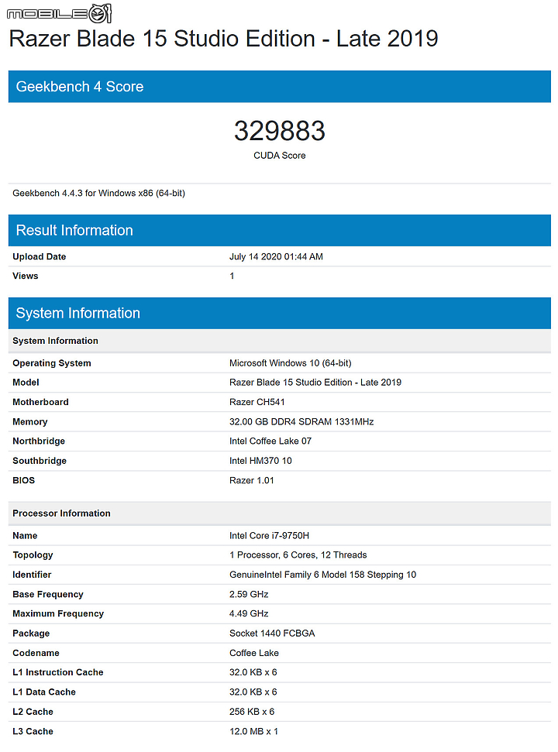Screen dimensions: 558x752
Task: Select the Views count value 1
Action: click(x=232, y=276)
